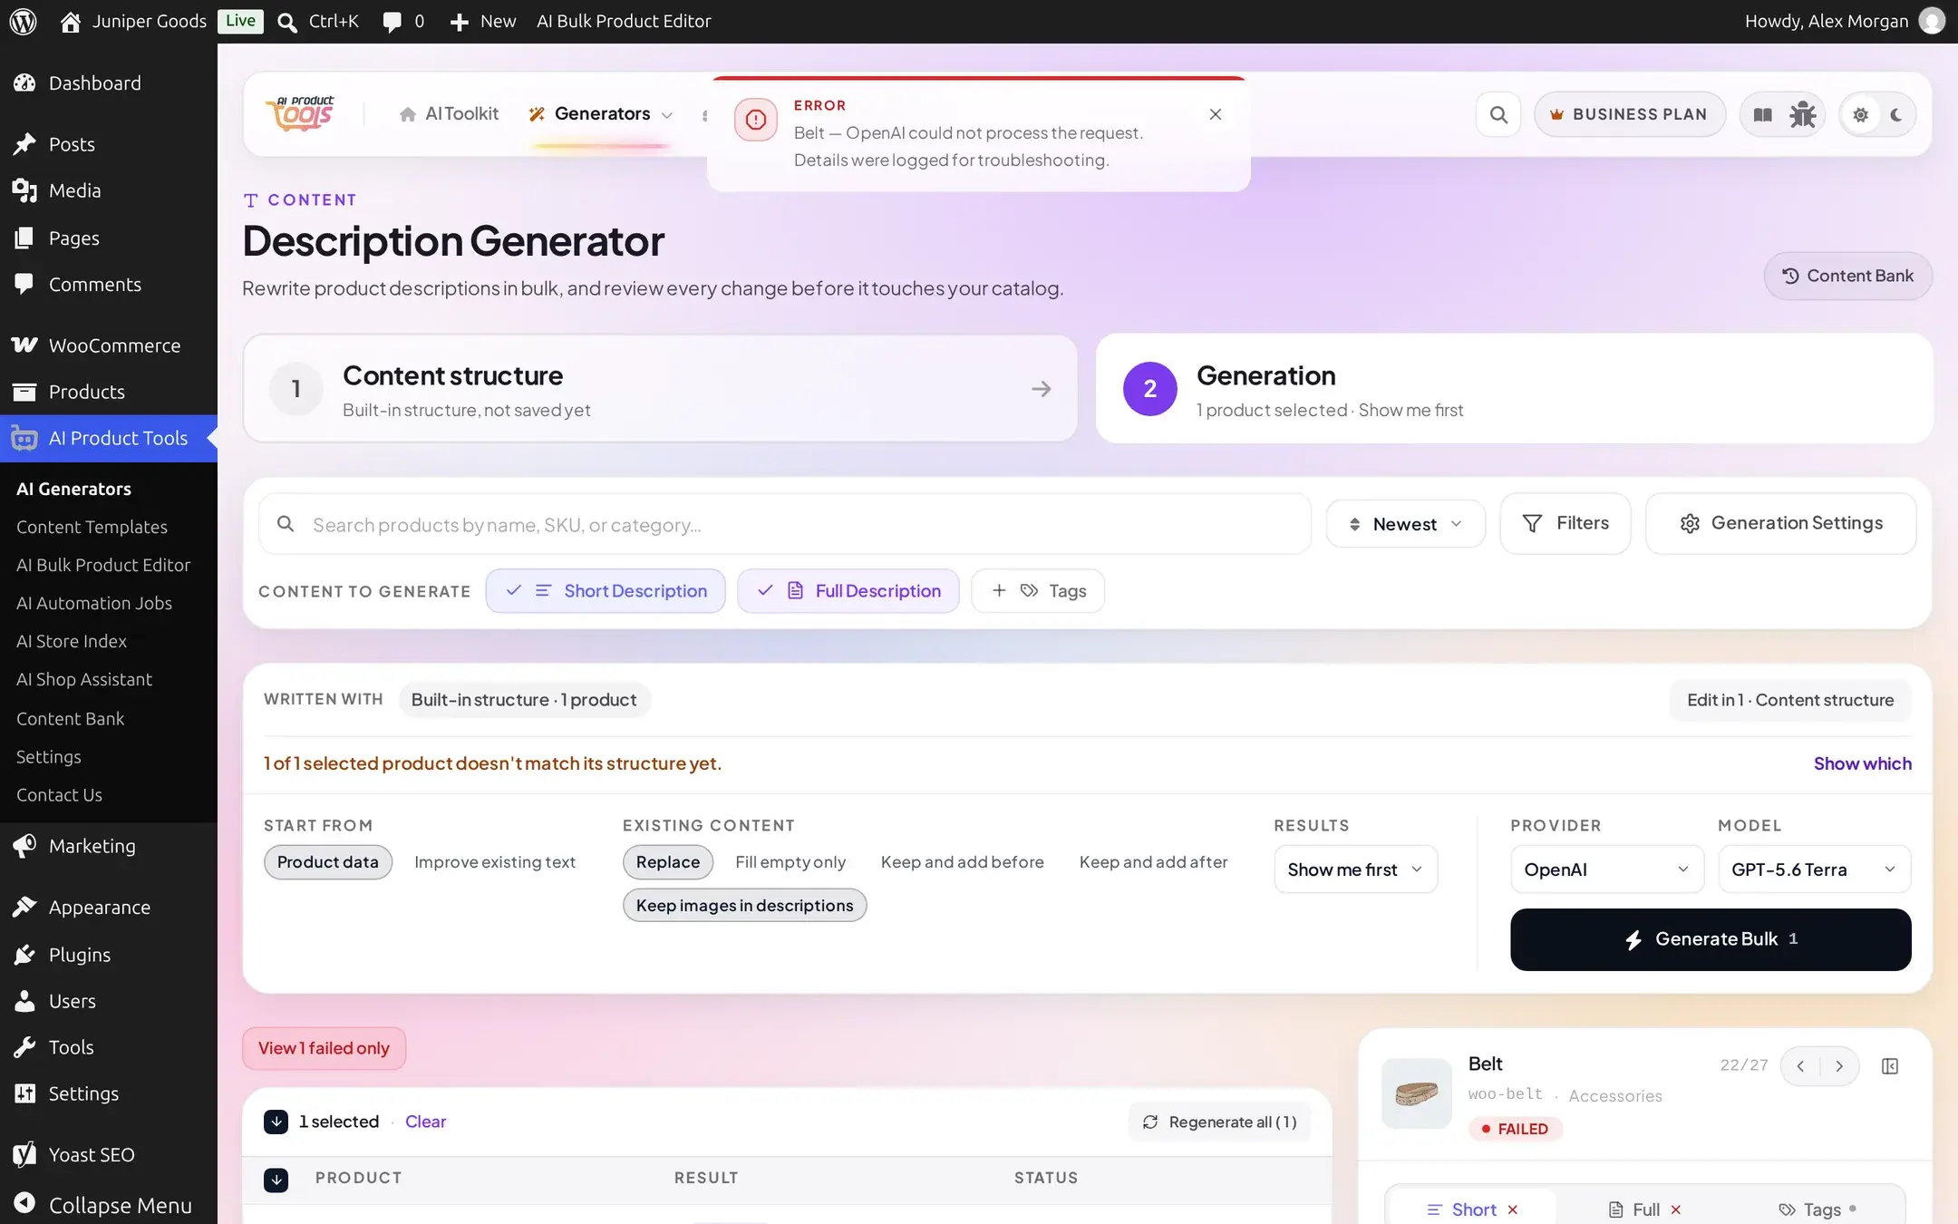The image size is (1958, 1224).
Task: Switch to the Full tab
Action: [x=1644, y=1209]
